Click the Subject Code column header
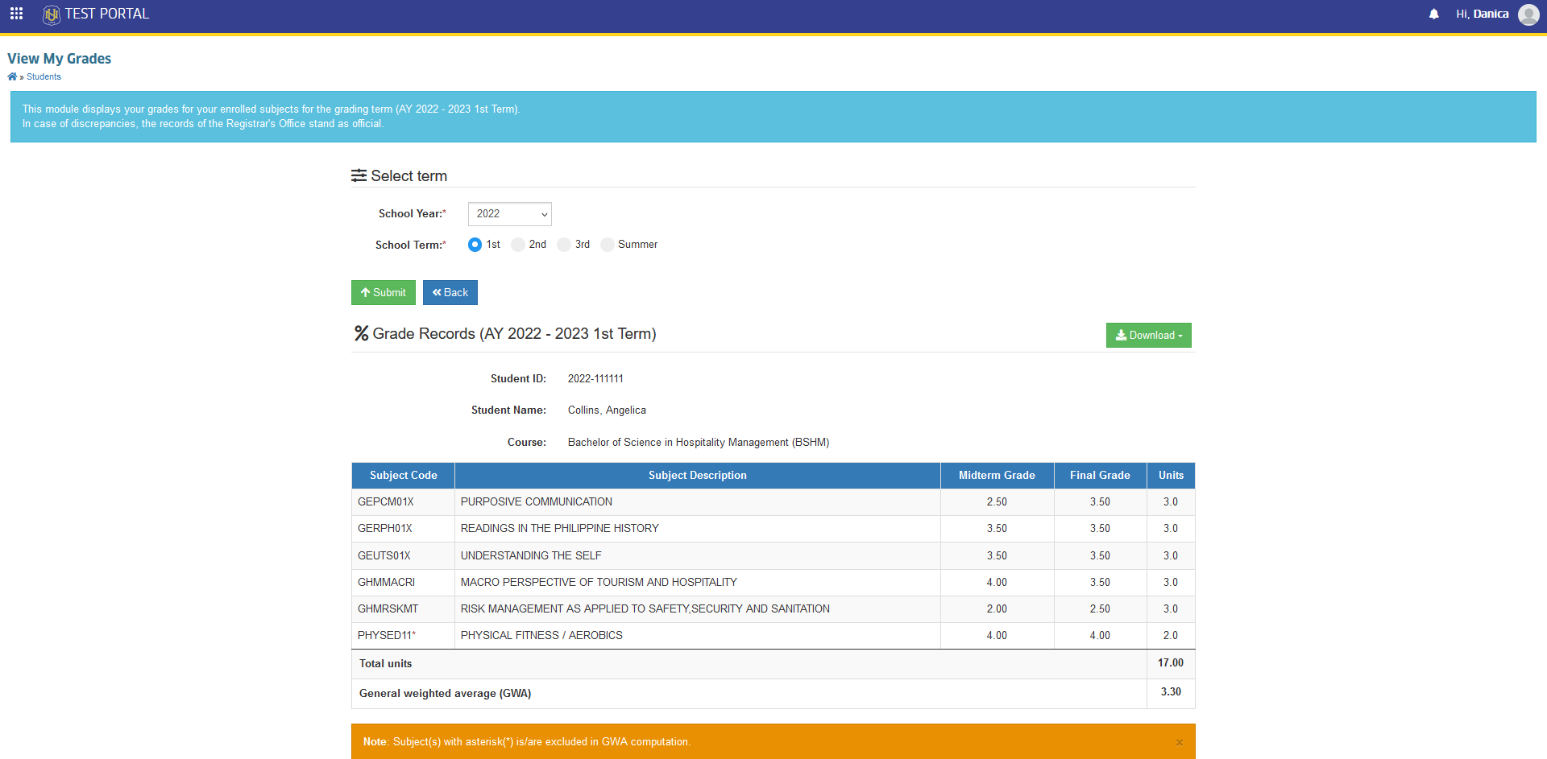 click(x=403, y=476)
